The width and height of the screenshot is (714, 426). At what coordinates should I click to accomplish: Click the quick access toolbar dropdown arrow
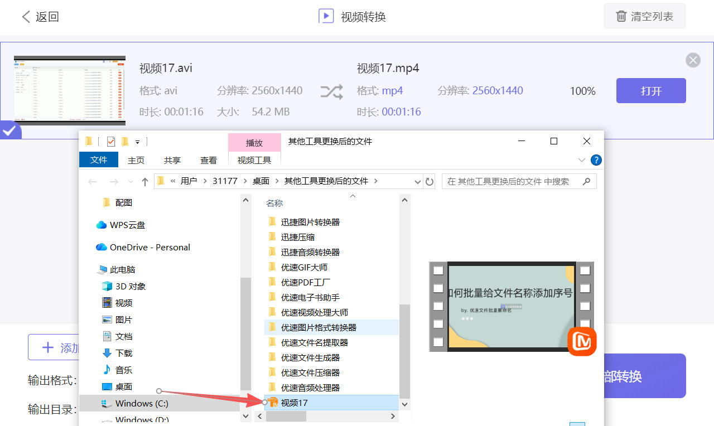(138, 142)
